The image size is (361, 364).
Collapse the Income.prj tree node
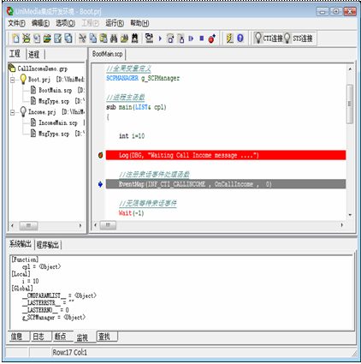tap(13, 112)
